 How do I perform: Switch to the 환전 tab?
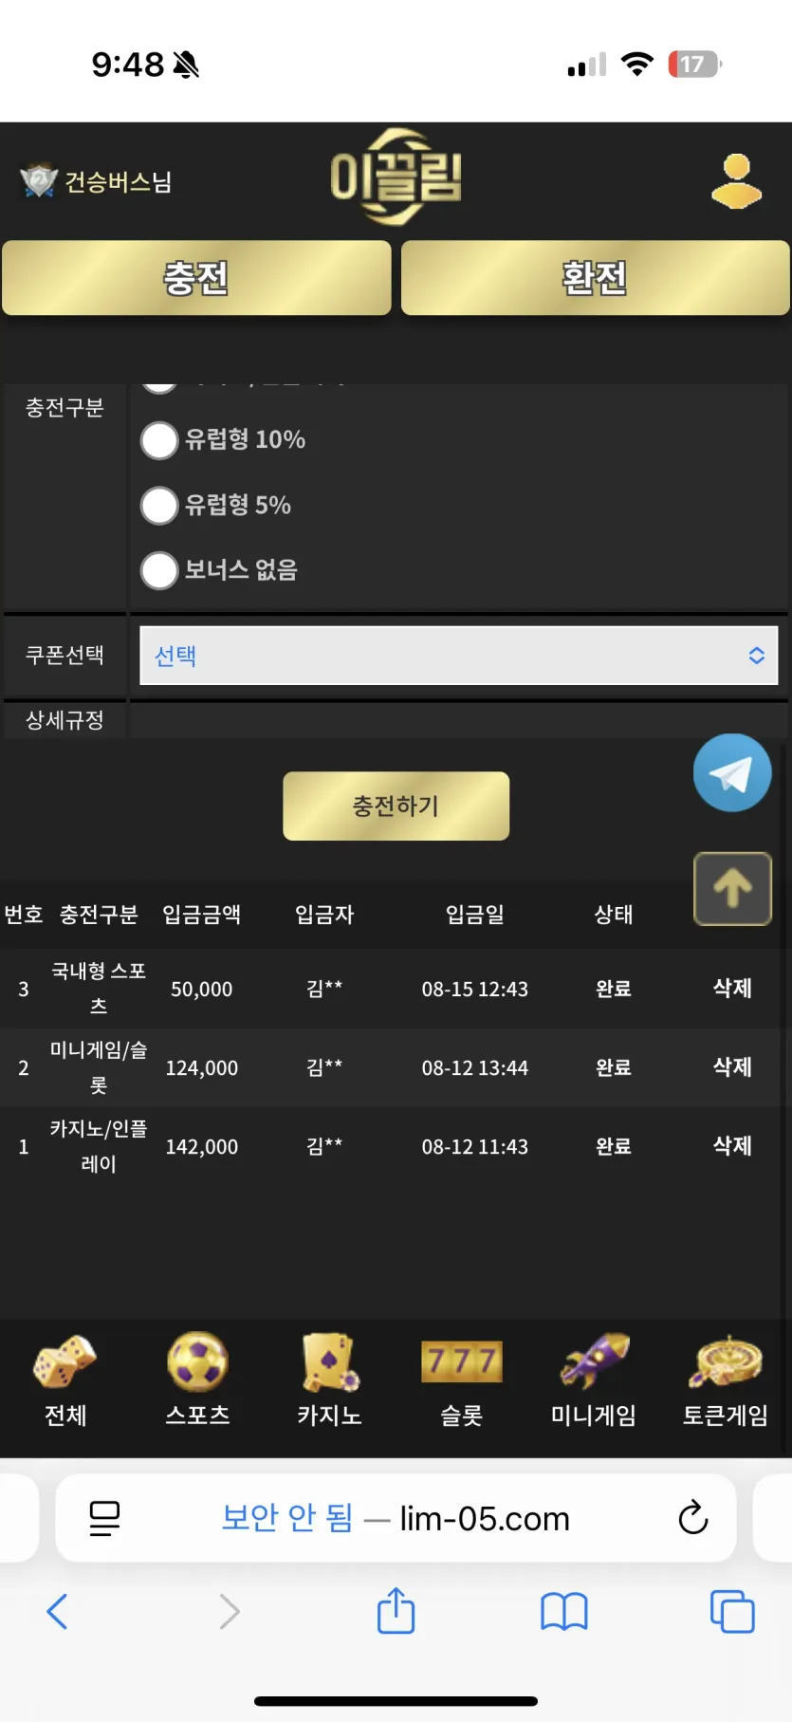pyautogui.click(x=595, y=278)
